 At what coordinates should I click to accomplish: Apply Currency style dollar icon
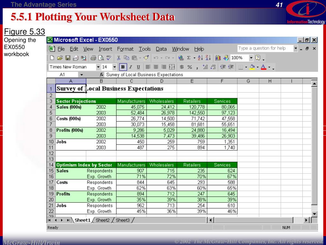tap(182, 67)
